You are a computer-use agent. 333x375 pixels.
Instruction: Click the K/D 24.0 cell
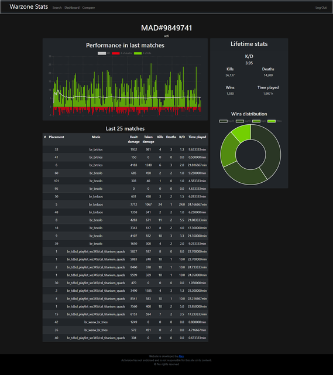point(182,204)
